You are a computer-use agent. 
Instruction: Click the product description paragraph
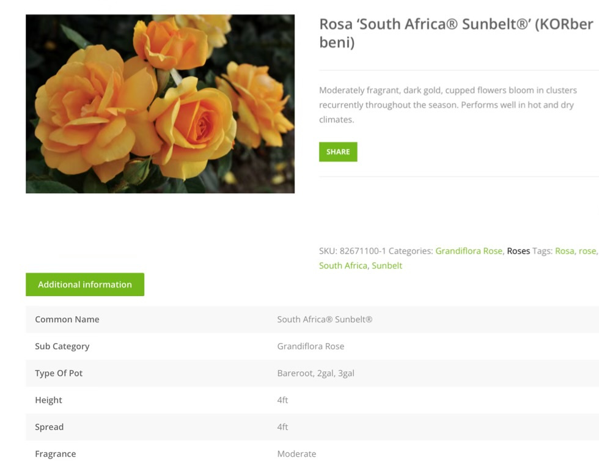(x=447, y=105)
